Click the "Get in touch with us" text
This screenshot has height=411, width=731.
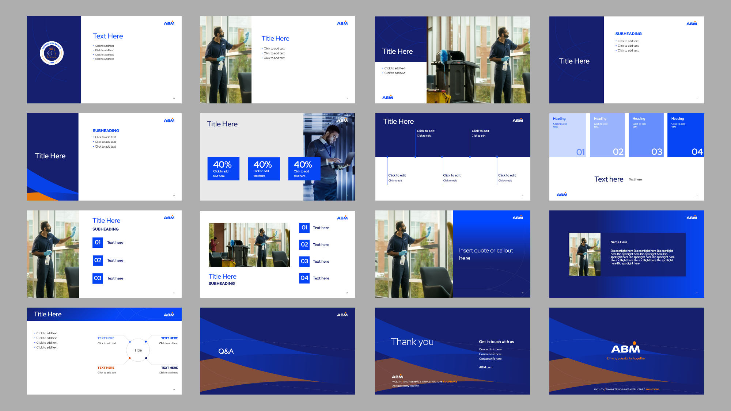(x=496, y=342)
